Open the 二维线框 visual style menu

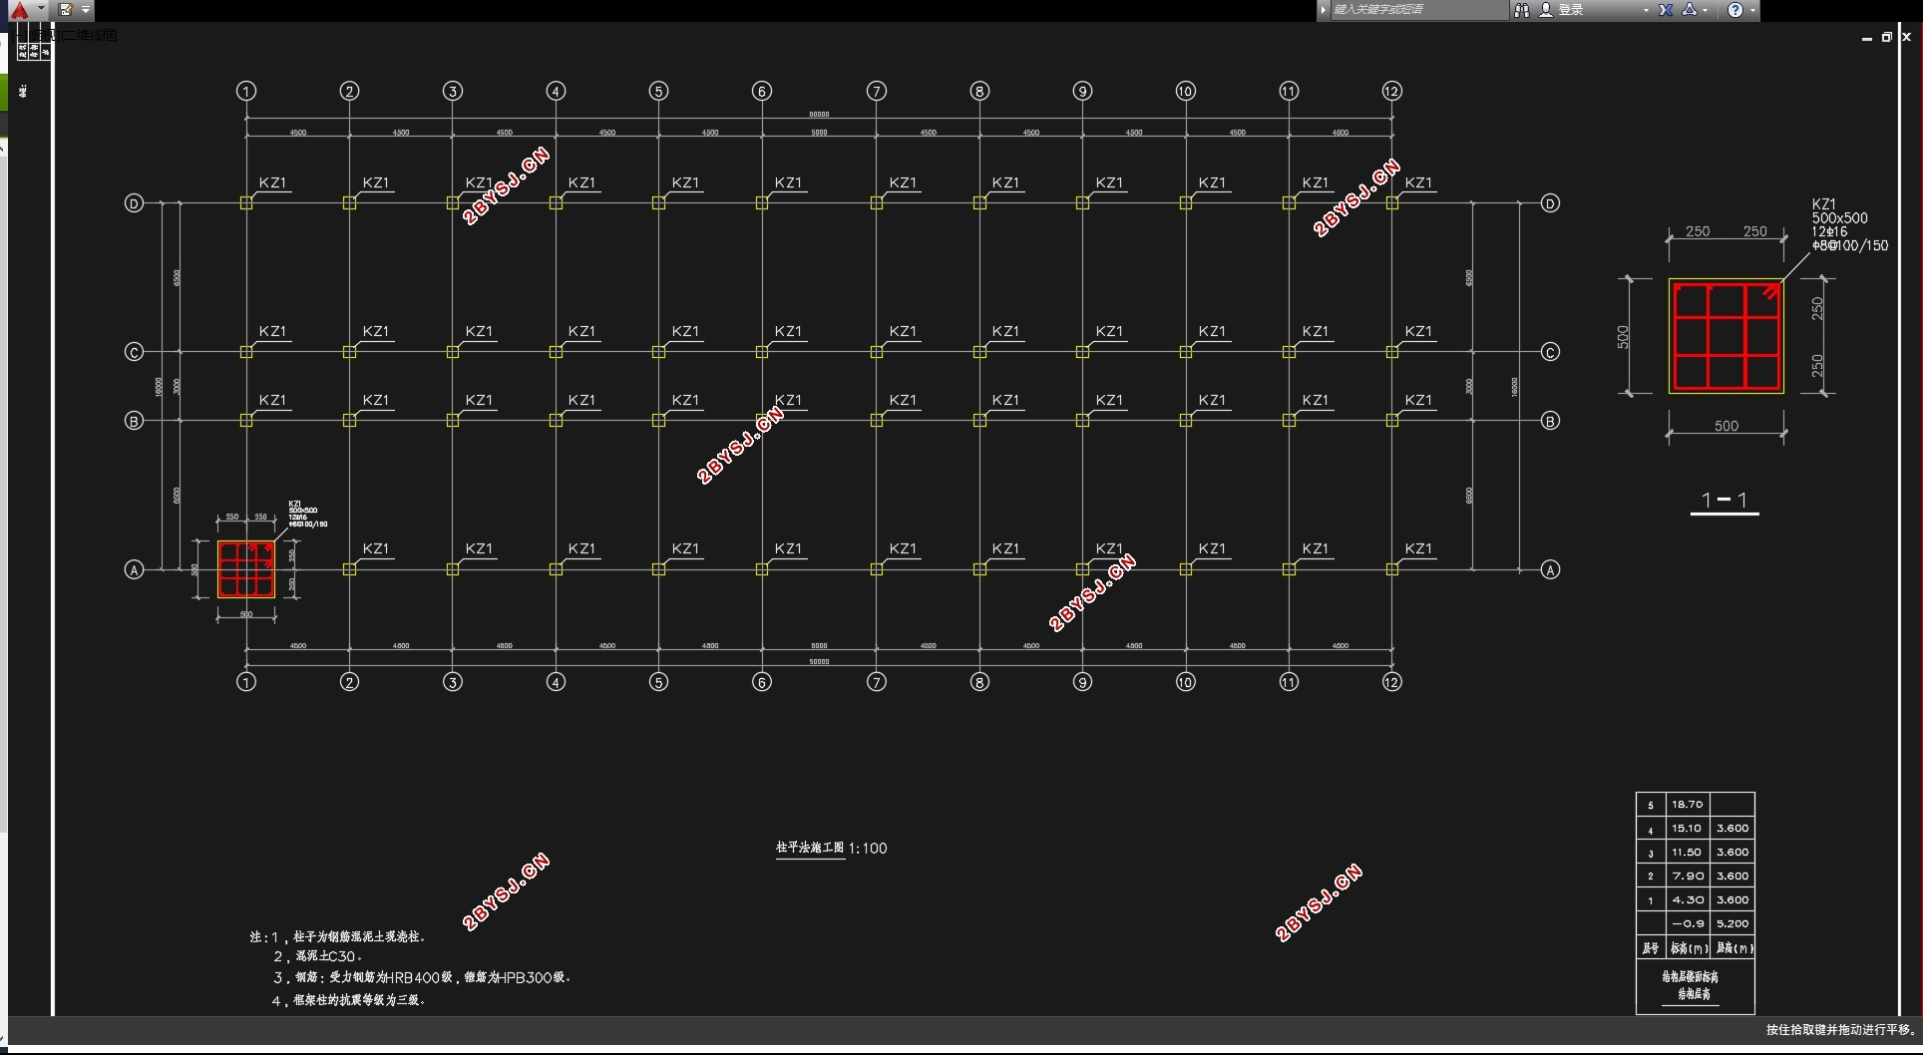coord(91,35)
